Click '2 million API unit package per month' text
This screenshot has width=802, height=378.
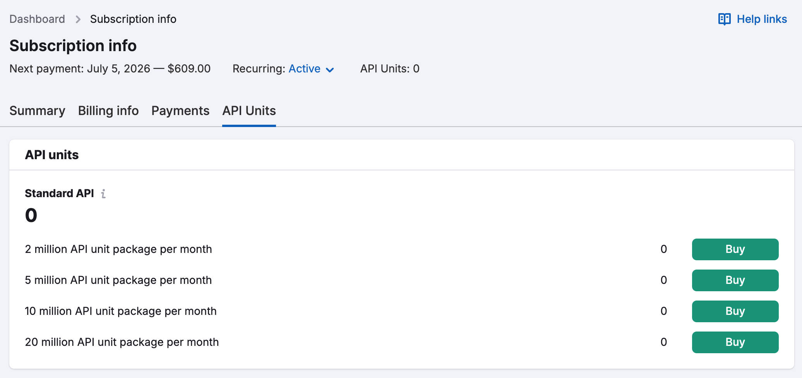(x=118, y=249)
